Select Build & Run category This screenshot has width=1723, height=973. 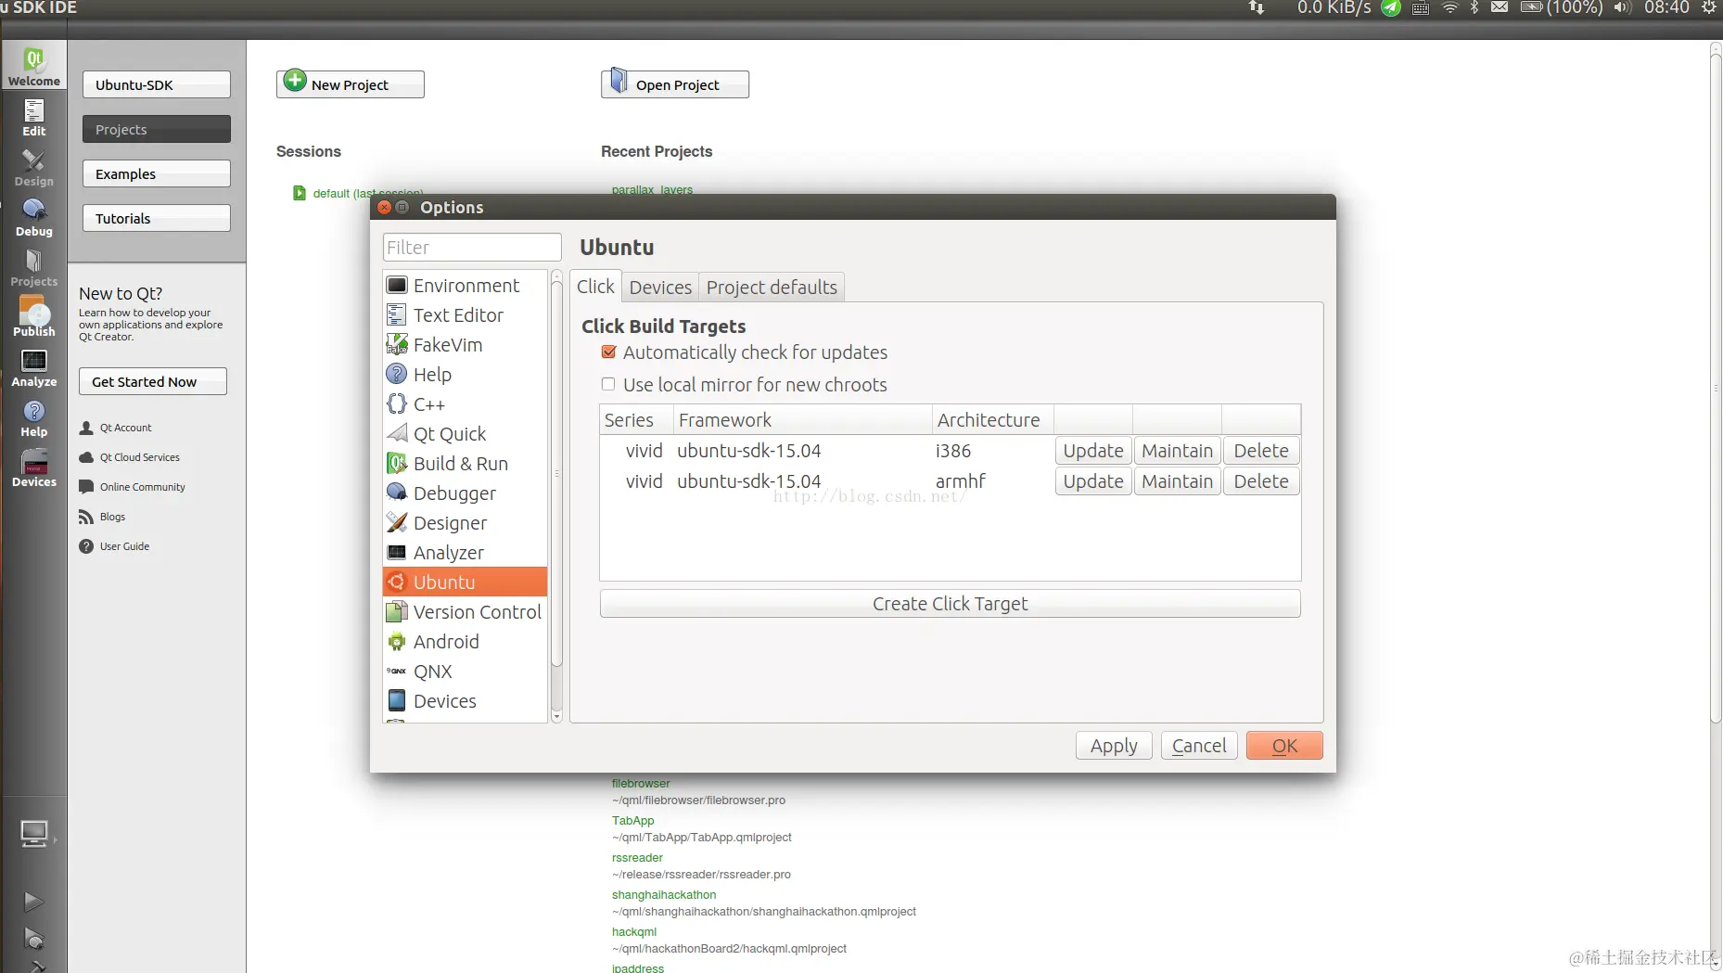(465, 464)
